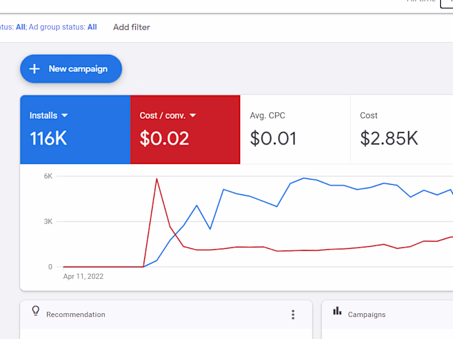Screen dimensions: 453x339
Task: Click the Apr 11, 2022 date label
Action: [x=83, y=276]
